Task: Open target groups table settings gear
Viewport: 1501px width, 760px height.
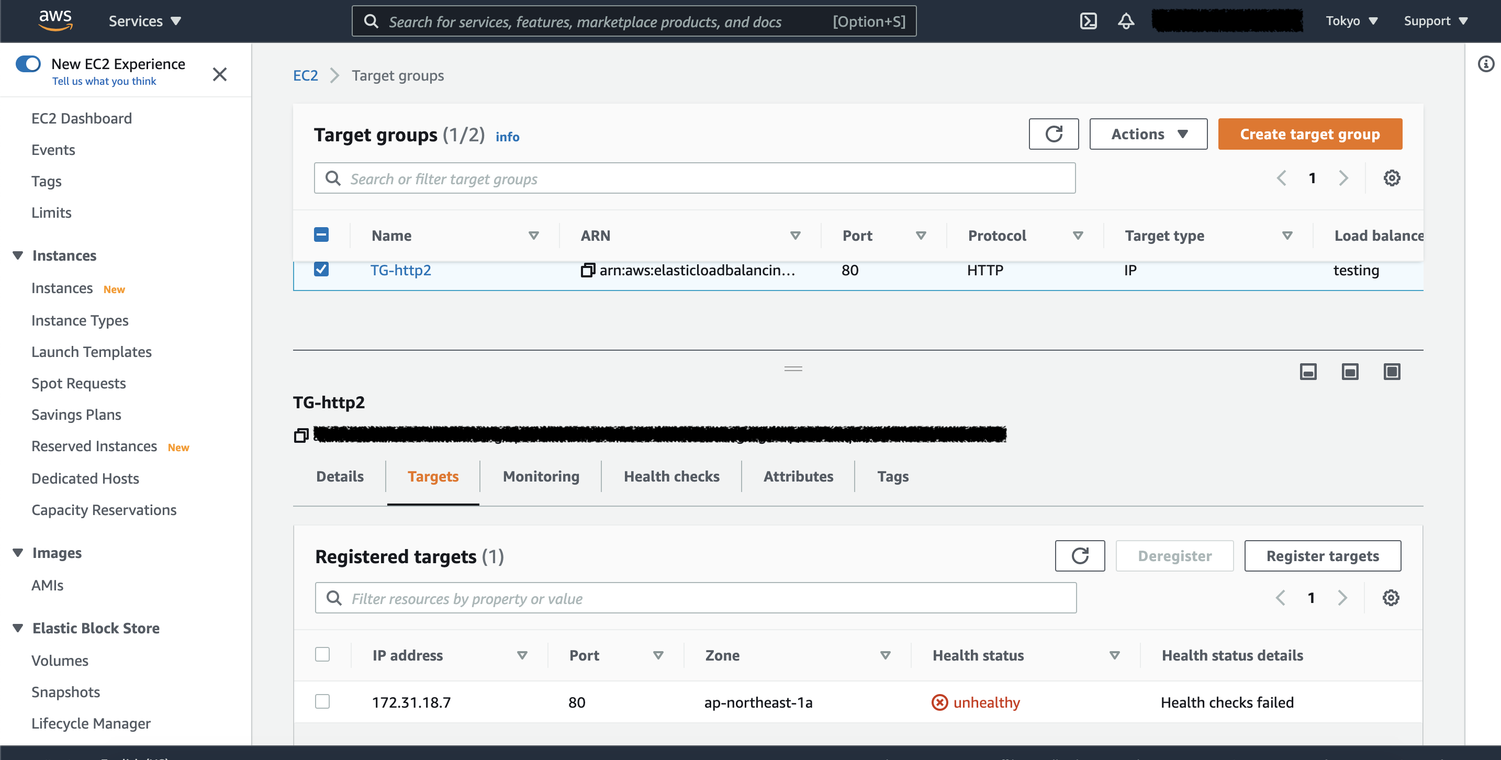Action: coord(1392,178)
